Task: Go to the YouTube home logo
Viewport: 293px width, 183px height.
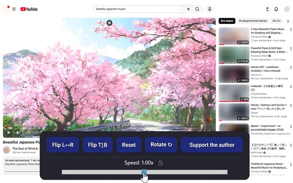Action: tap(29, 9)
